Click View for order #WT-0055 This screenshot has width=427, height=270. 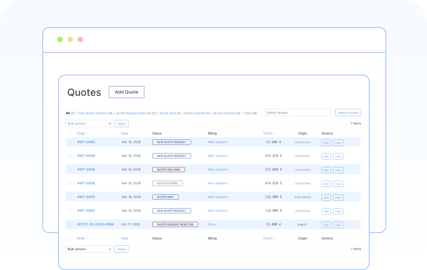[338, 198]
